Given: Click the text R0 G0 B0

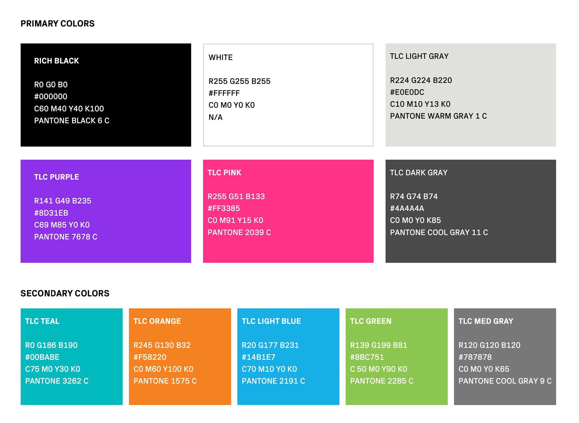Looking at the screenshot, I should click(51, 85).
